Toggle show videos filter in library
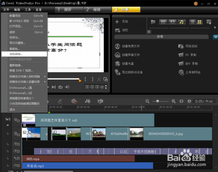This screenshot has height=172, width=218. click(x=163, y=22)
